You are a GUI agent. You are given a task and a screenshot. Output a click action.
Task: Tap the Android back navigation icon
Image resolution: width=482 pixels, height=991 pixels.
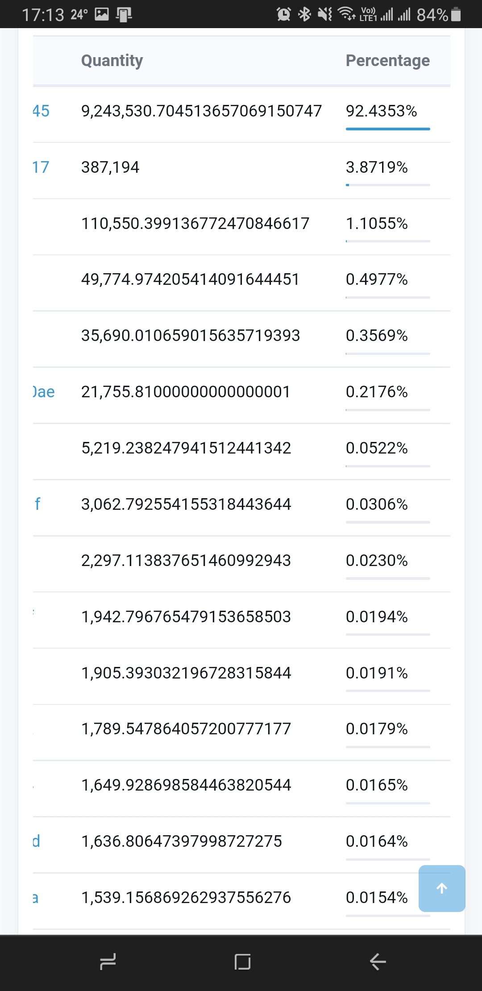point(378,962)
